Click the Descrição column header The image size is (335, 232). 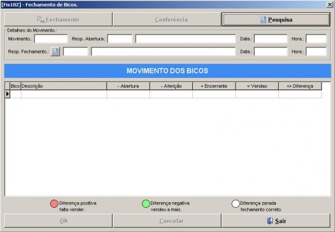64,86
